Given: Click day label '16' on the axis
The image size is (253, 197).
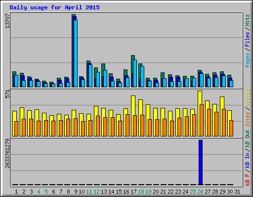Looking at the screenshot, I should tap(126, 192).
